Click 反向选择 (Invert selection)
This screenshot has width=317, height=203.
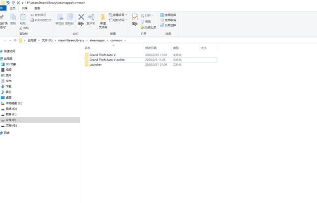(168, 25)
